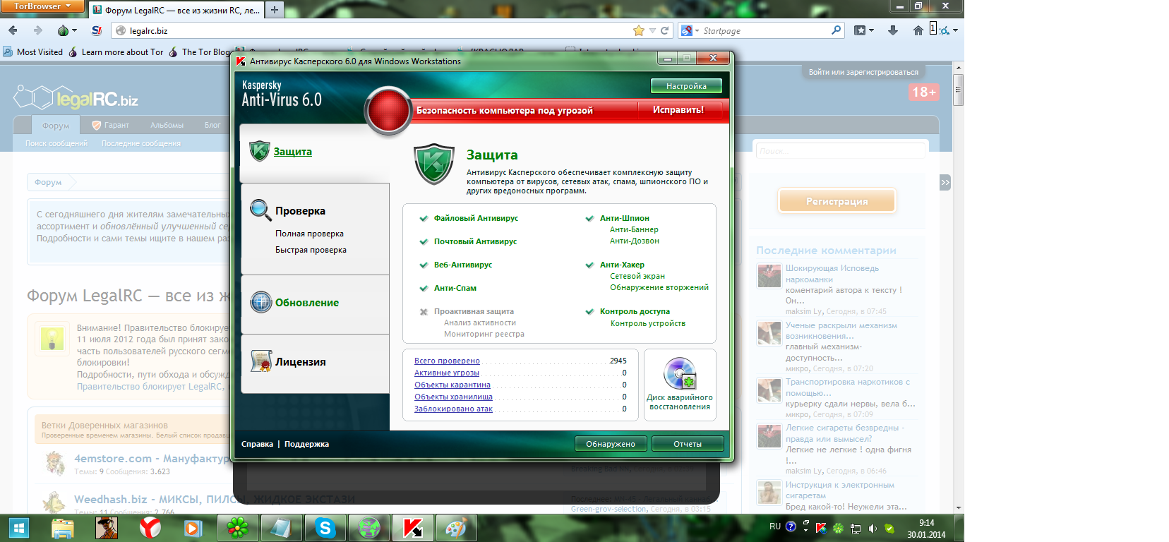1169x542 pixels.
Task: Click the Лицензия certificate icon
Action: click(x=261, y=361)
